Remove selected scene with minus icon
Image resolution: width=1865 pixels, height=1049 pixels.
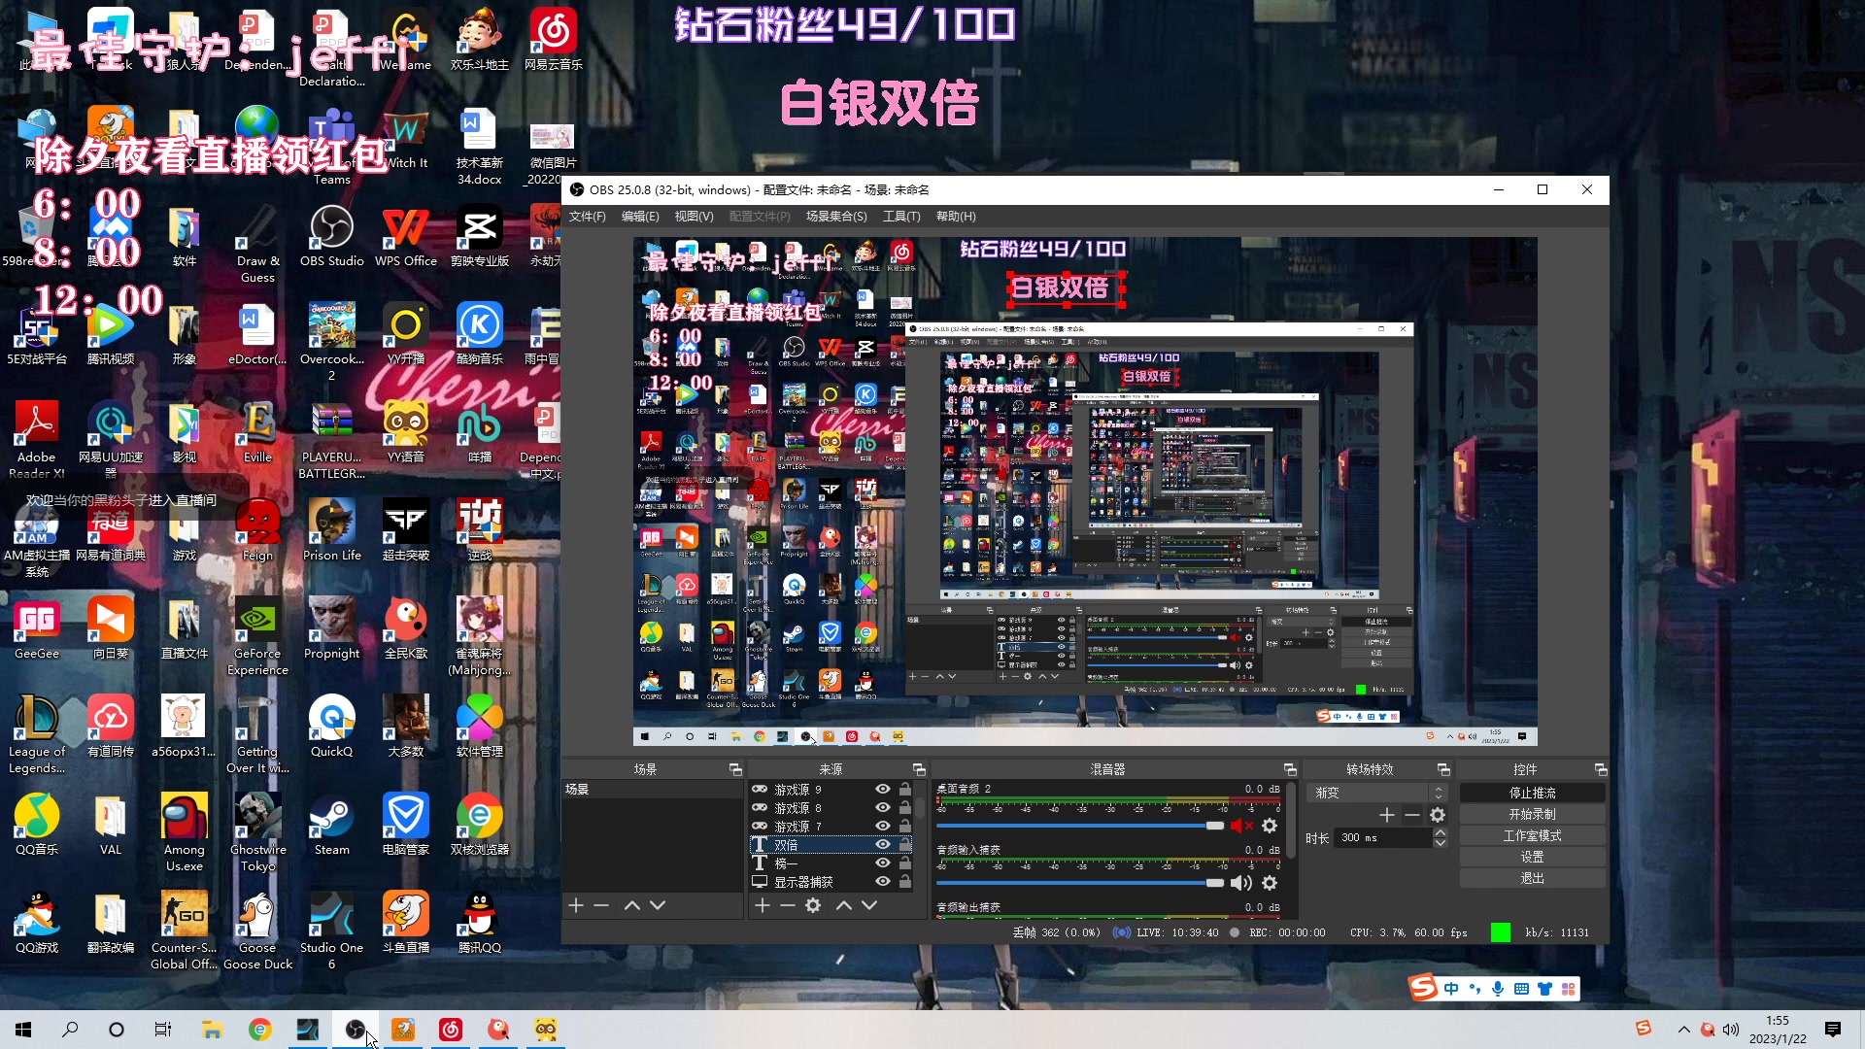[x=601, y=905]
